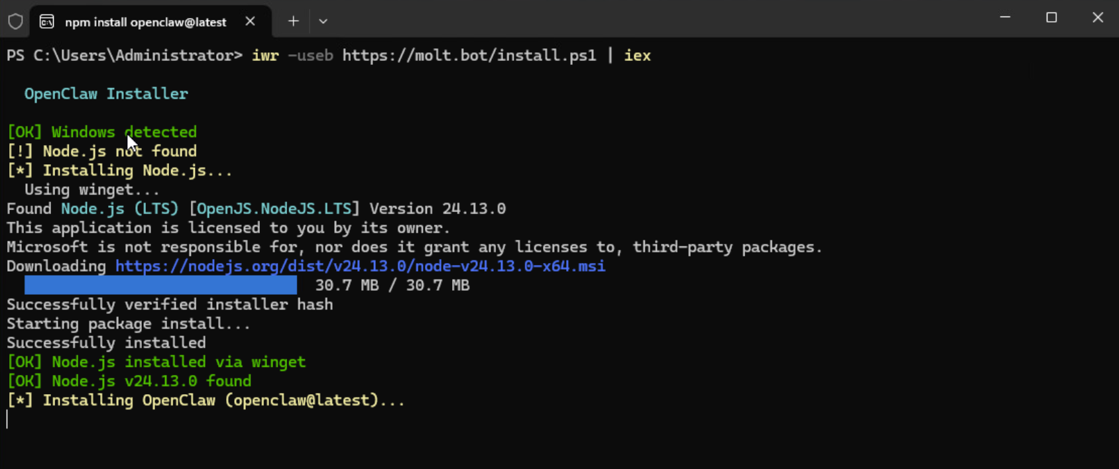Screen dimensions: 1119x469
Task: Click the iex command at end of prompt
Action: coord(637,56)
